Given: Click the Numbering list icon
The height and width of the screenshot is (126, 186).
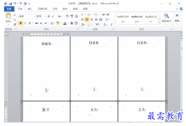Looking at the screenshot, I should pos(89,15).
